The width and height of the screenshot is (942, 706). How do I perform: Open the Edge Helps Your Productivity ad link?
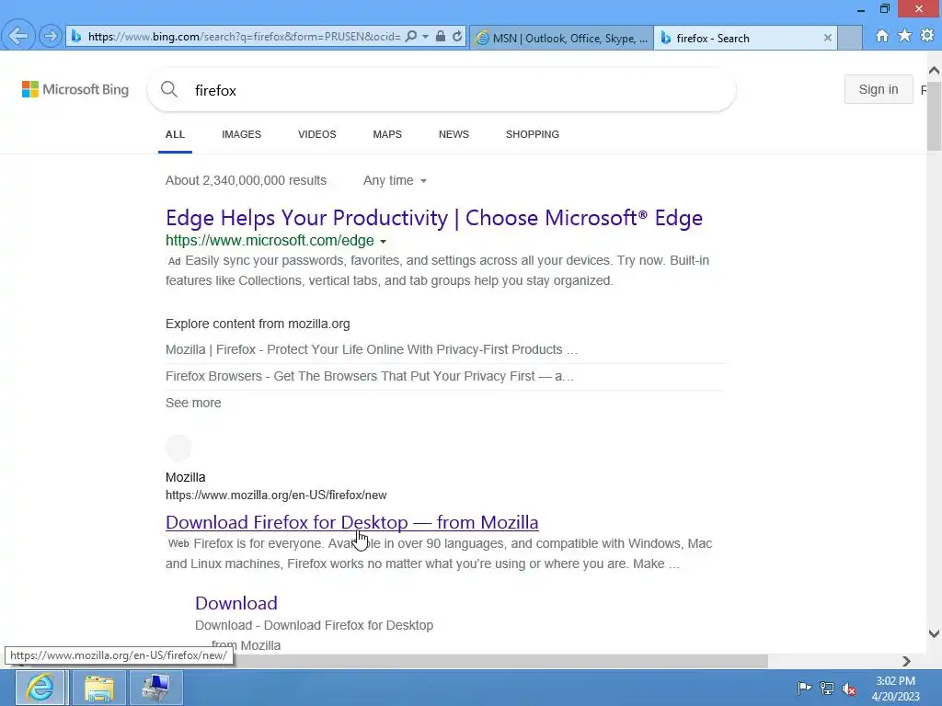434,218
